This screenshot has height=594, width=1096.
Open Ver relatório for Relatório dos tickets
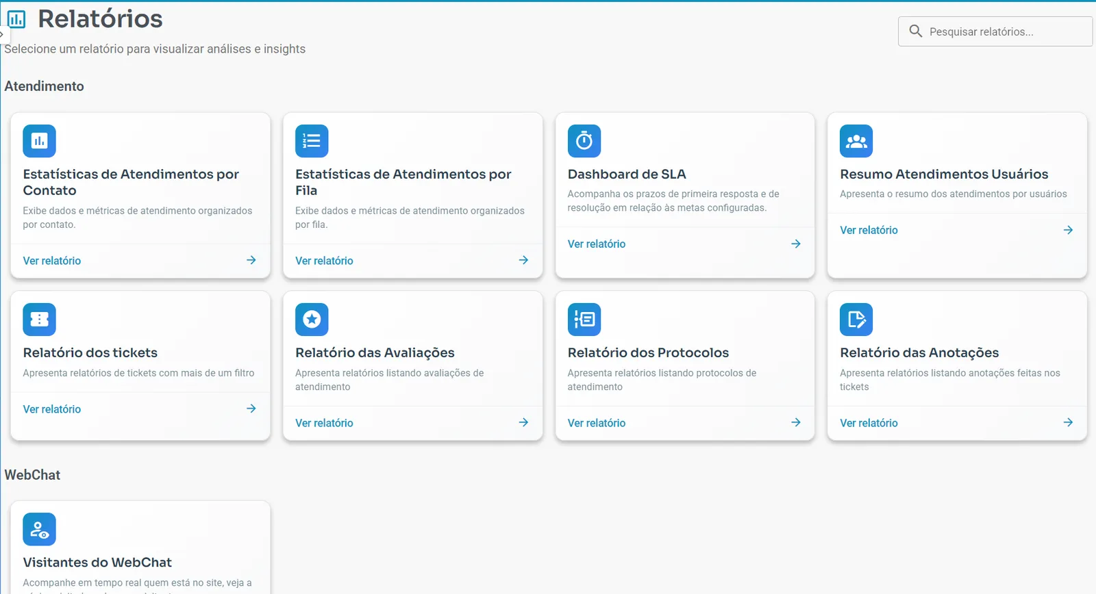tap(52, 409)
